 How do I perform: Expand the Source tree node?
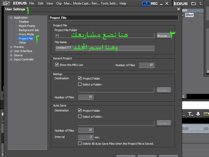coord(11,55)
